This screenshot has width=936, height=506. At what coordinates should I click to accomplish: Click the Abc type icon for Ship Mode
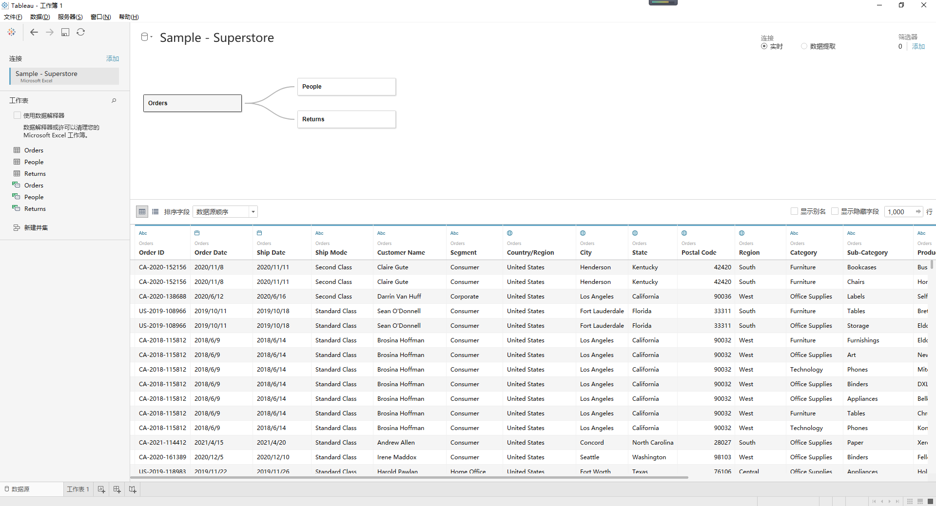319,233
